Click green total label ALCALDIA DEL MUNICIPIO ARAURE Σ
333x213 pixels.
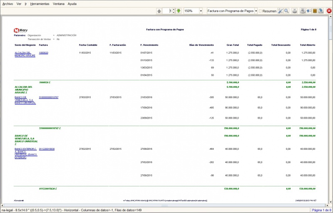point(23,90)
